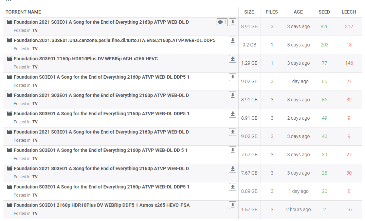Click the 8.89 GB size cell
This screenshot has height=221, width=365.
pos(249,191)
